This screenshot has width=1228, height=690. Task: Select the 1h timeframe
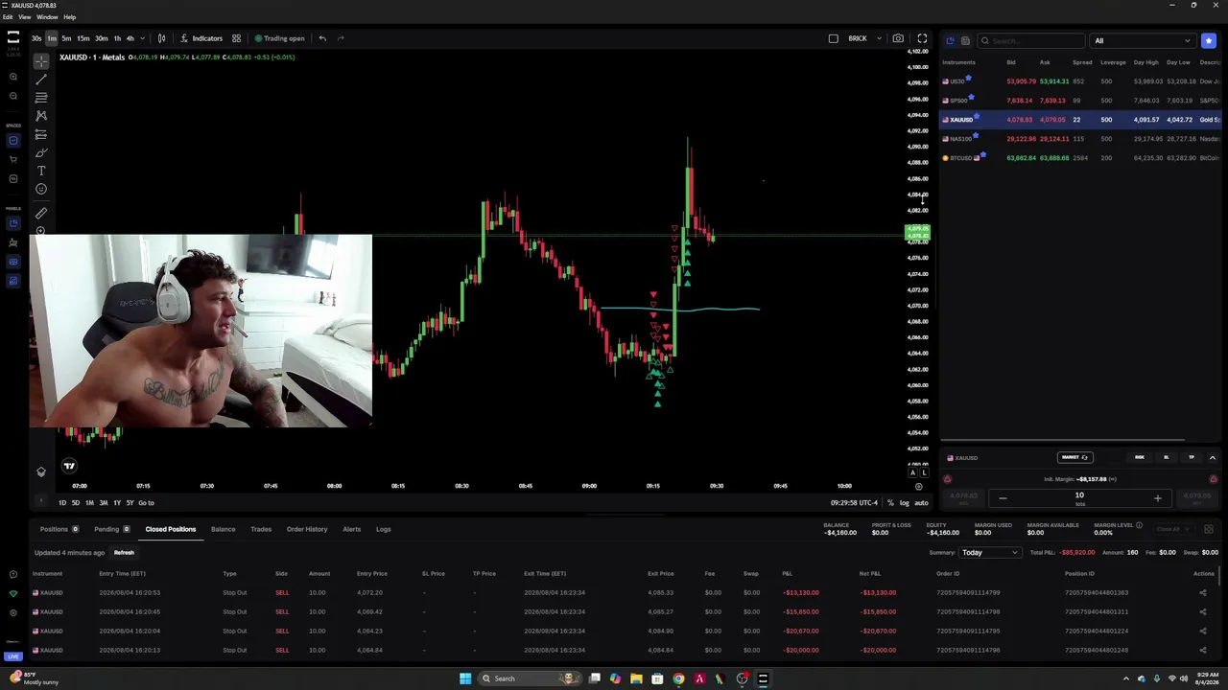tap(117, 38)
